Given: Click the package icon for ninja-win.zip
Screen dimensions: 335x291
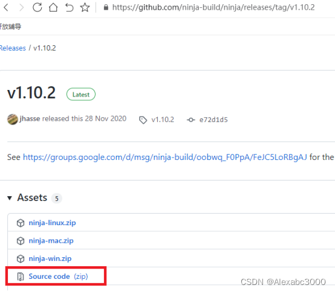Looking at the screenshot, I should (21, 259).
